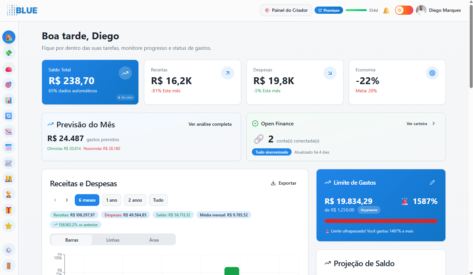Viewport: 473px width, 275px height.
Task: Click the Exportar button
Action: (x=283, y=183)
